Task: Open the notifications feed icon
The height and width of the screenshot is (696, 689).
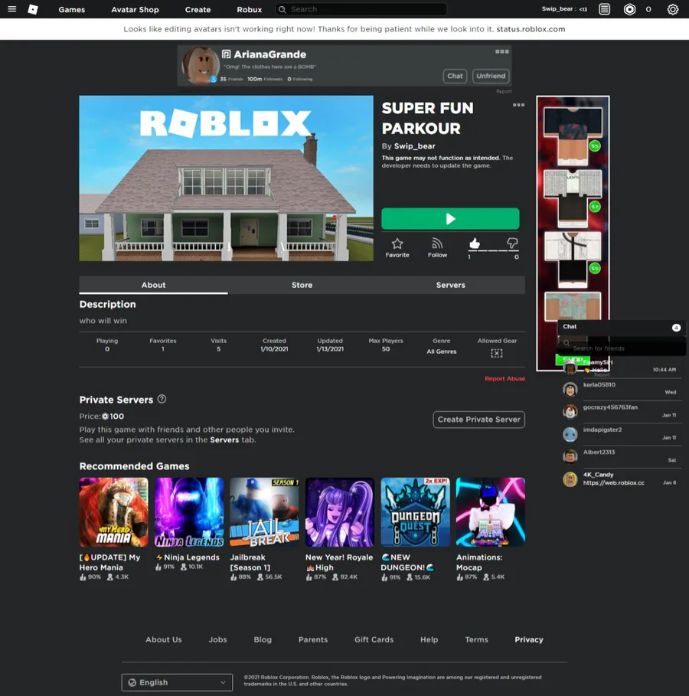Action: [604, 9]
